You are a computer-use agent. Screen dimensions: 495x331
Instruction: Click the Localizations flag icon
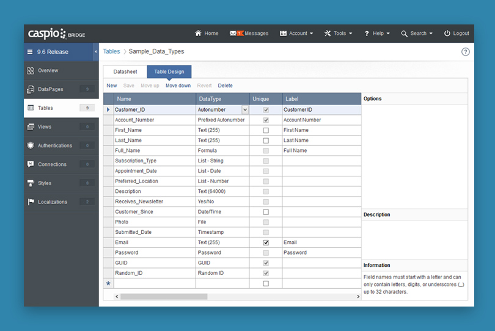[31, 202]
